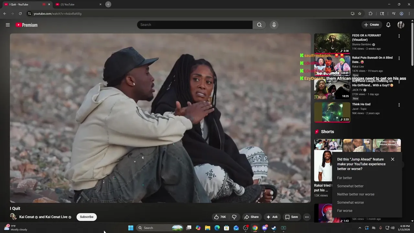This screenshot has height=233, width=414.
Task: Open the Rakai Live channel name
Action: [x=358, y=67]
